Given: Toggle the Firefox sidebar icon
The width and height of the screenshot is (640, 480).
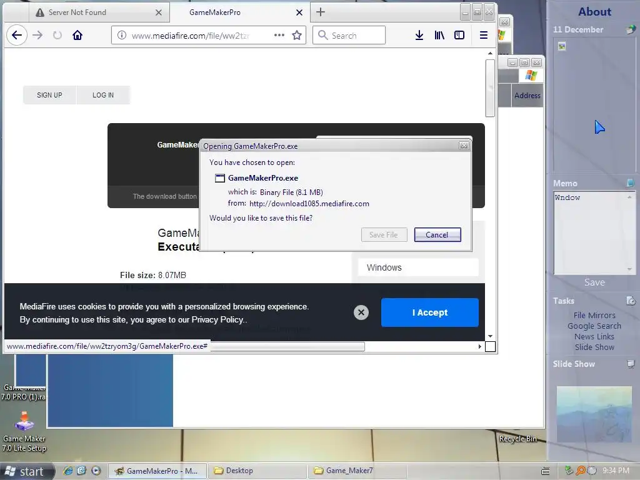Looking at the screenshot, I should tap(459, 35).
